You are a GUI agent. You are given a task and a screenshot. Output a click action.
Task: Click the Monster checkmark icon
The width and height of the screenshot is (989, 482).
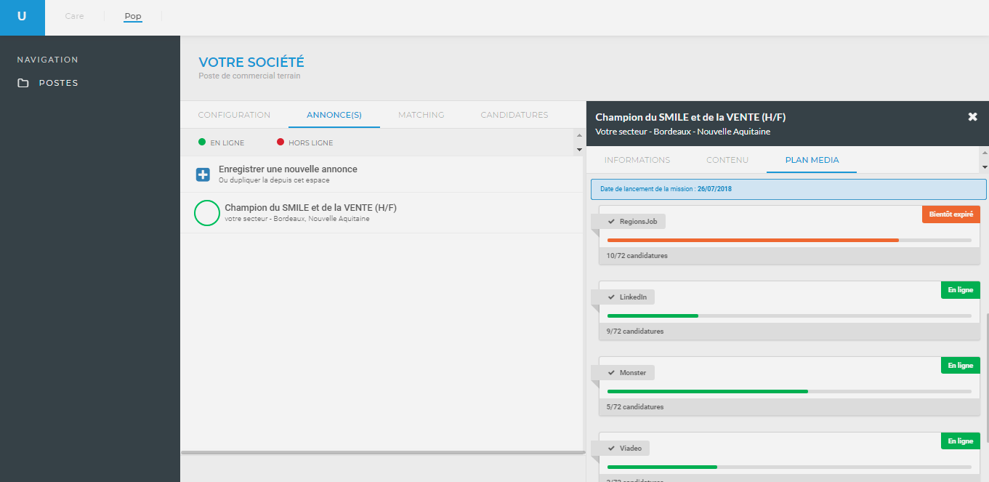[612, 372]
